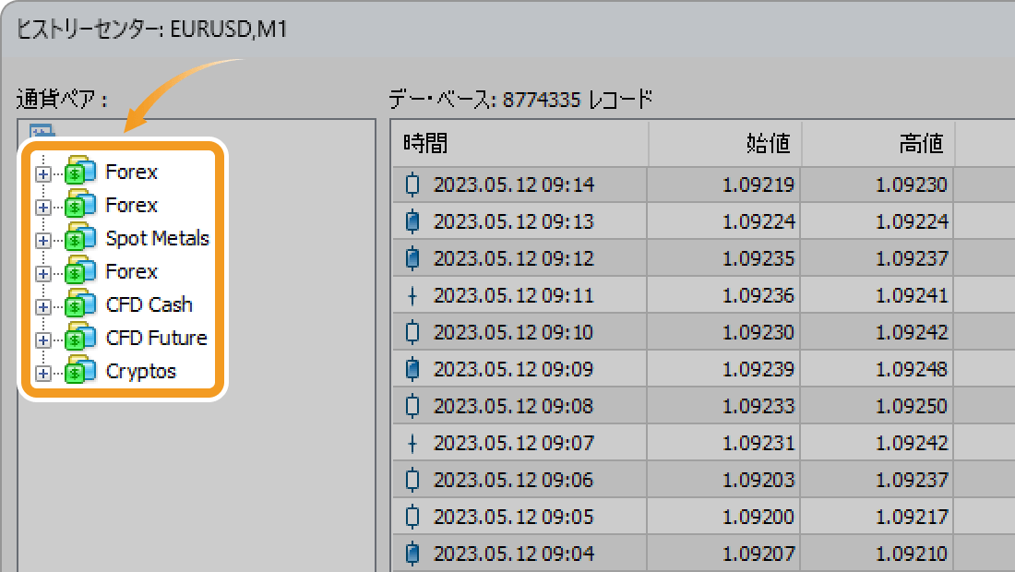Select the Spot Metals label
Viewport: 1015px width, 572px height.
pos(157,238)
